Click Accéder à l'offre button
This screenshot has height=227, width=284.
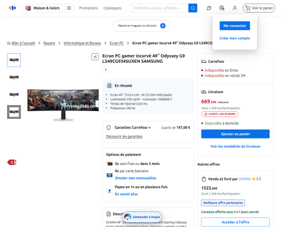pyautogui.click(x=236, y=222)
